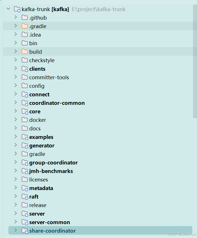Click the connect module folder icon
The height and width of the screenshot is (238, 197).
[25, 94]
